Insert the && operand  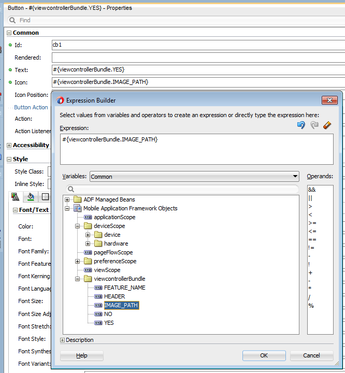tap(312, 190)
